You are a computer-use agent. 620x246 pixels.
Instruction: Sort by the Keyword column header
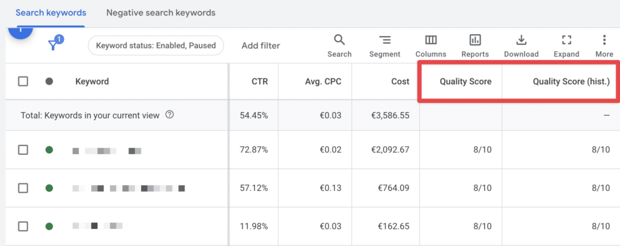(x=92, y=82)
